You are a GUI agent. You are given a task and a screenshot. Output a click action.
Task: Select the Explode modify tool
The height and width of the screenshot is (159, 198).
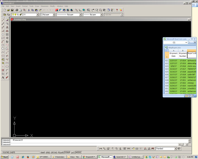(7, 77)
